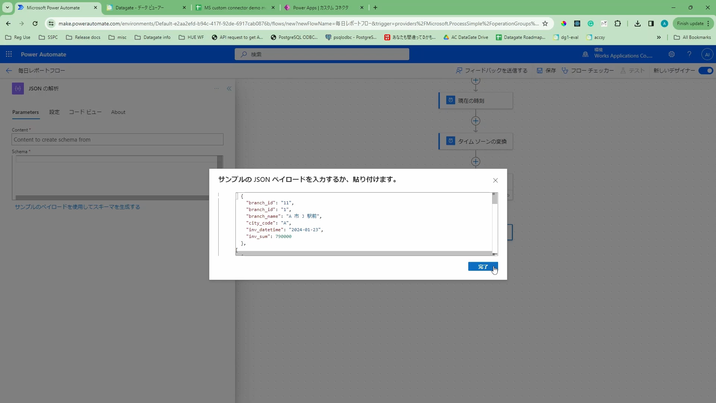Open the All Bookmarks folder
The width and height of the screenshot is (716, 403).
pos(692,37)
